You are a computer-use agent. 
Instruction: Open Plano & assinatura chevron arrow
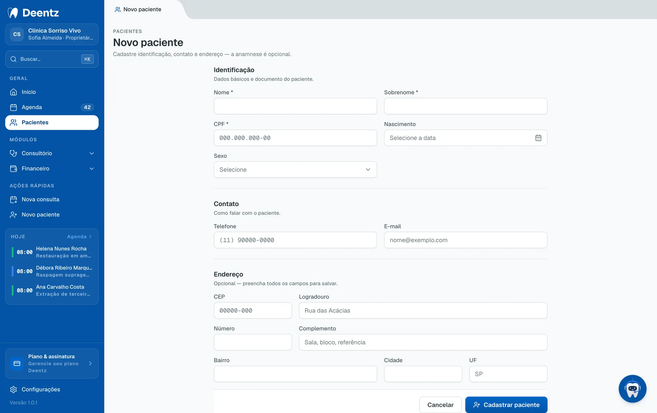90,363
